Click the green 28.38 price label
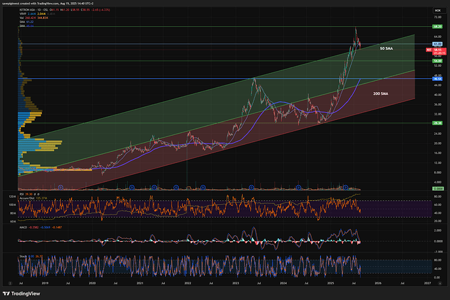450x300 pixels. click(x=436, y=123)
